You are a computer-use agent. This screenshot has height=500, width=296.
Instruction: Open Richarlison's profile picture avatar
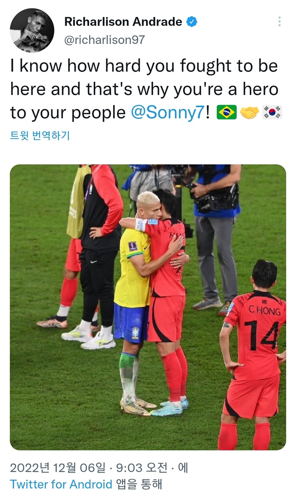point(32,30)
